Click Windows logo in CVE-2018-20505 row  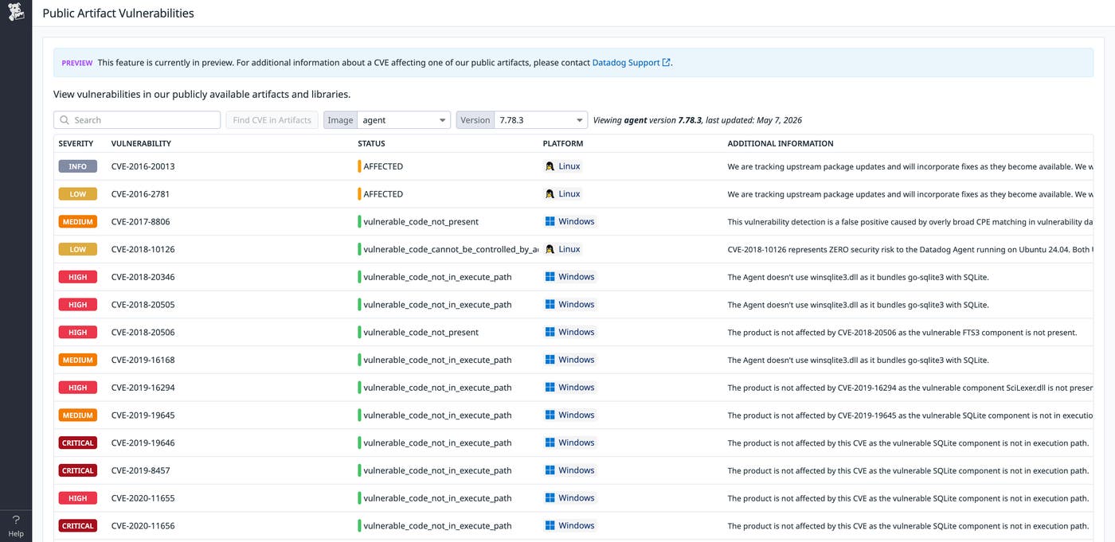550,305
